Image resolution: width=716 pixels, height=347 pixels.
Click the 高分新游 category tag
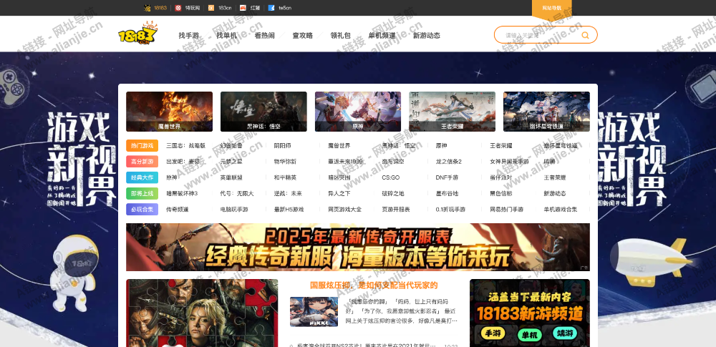(142, 162)
